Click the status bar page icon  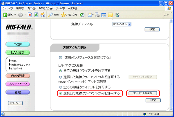pos(3,114)
